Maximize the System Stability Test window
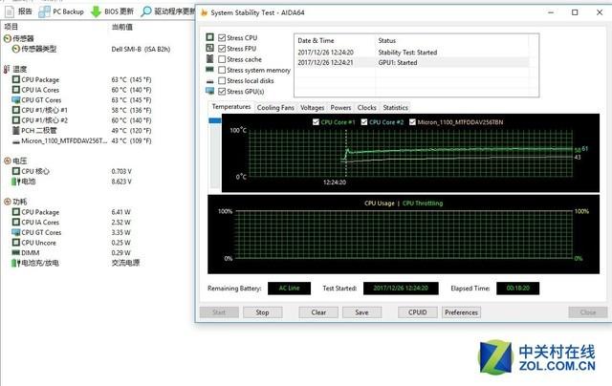 point(575,12)
